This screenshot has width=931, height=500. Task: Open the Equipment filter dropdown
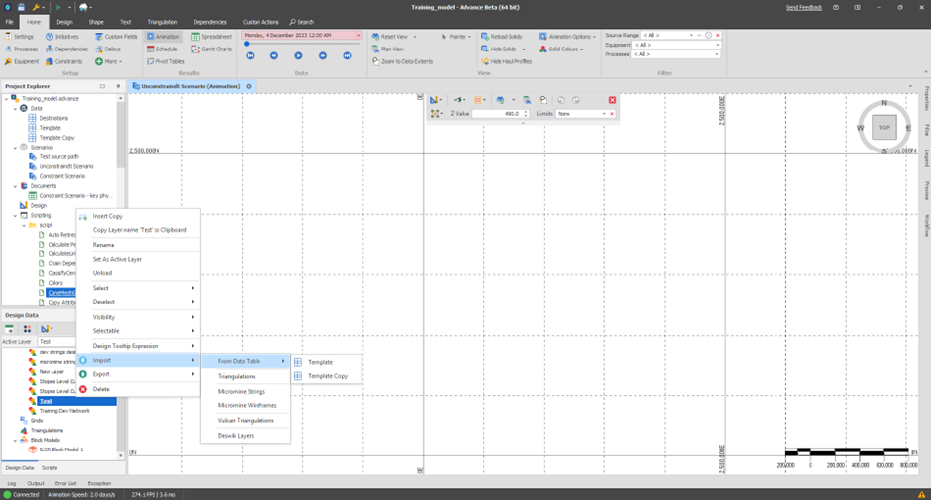click(717, 45)
